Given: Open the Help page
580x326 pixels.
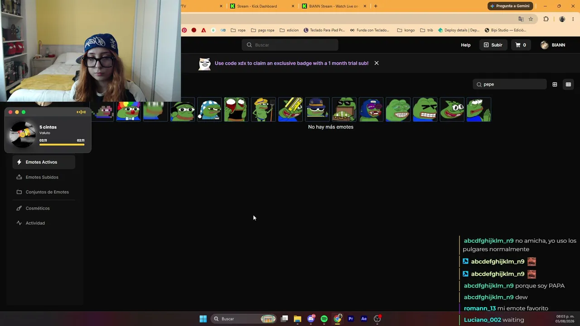Looking at the screenshot, I should pyautogui.click(x=466, y=45).
